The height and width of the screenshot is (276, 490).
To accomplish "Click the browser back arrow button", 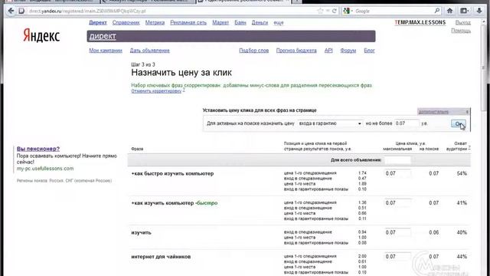I will point(11,11).
